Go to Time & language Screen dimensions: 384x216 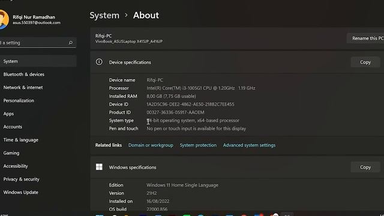pos(21,140)
